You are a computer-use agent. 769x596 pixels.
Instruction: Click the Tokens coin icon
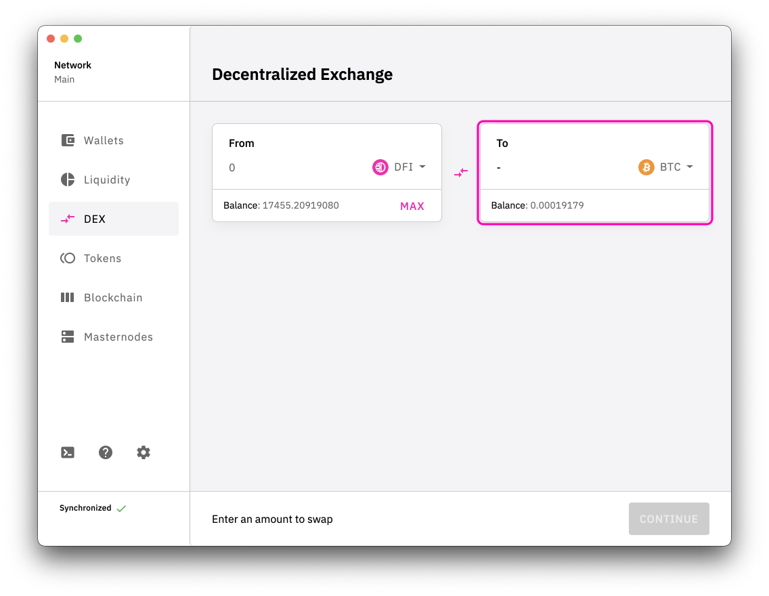click(x=68, y=259)
